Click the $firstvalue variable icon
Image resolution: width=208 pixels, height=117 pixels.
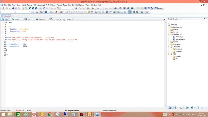[174, 37]
